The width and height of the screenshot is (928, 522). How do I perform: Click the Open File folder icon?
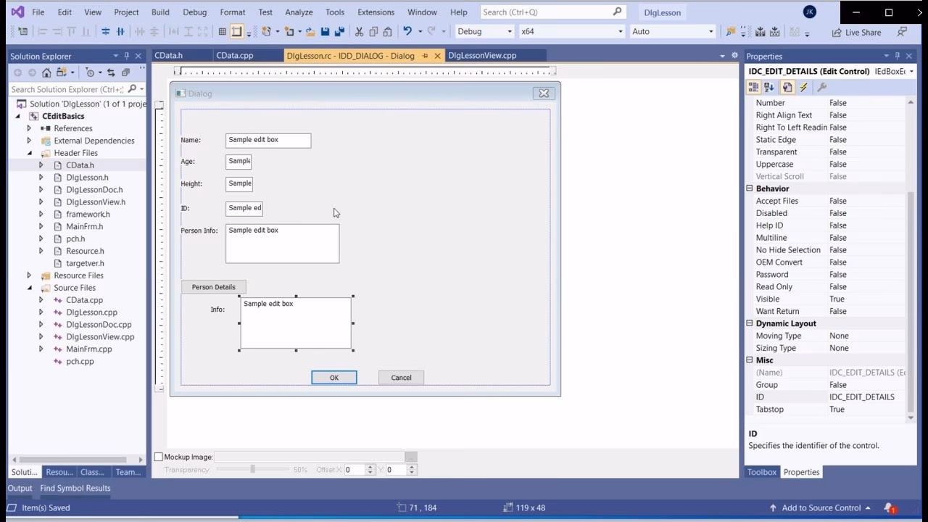point(310,31)
